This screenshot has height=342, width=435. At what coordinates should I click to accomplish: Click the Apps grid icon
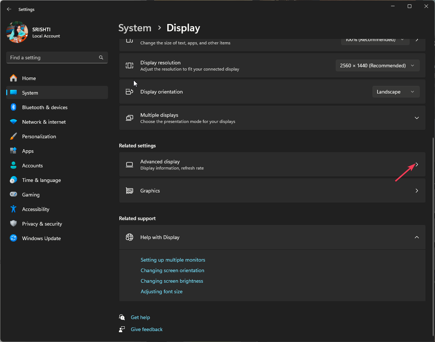[x=13, y=151]
